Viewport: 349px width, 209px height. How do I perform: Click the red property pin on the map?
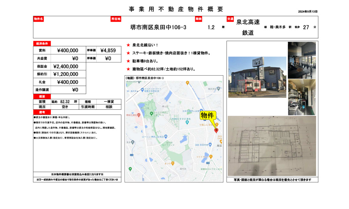216,130
